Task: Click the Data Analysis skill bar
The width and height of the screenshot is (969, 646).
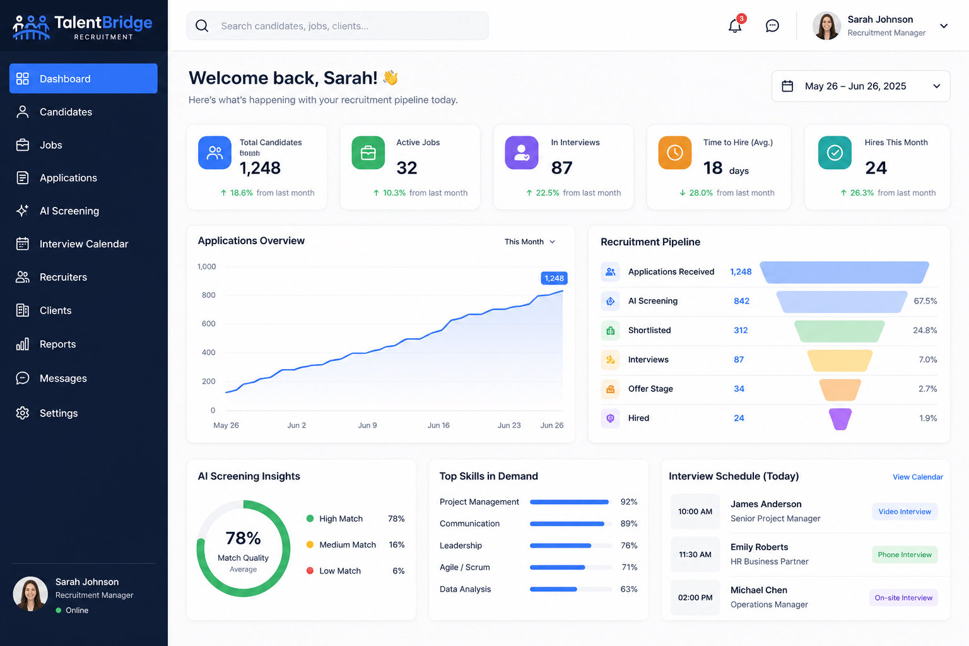Action: (571, 589)
